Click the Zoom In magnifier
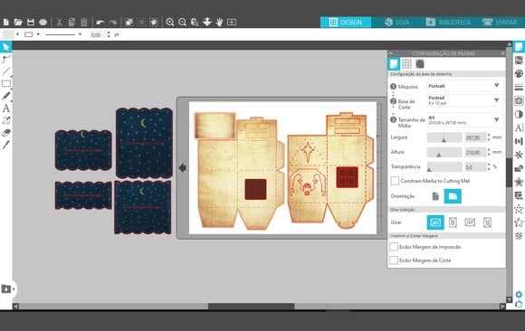525x331 pixels. point(170,22)
